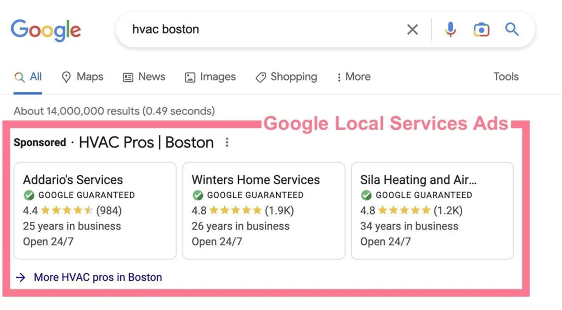Switch to the Images tab
562x310 pixels.
pyautogui.click(x=210, y=77)
